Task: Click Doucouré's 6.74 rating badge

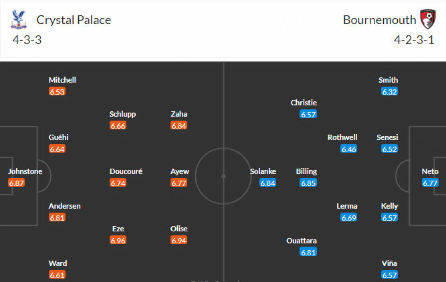Action: (x=118, y=183)
